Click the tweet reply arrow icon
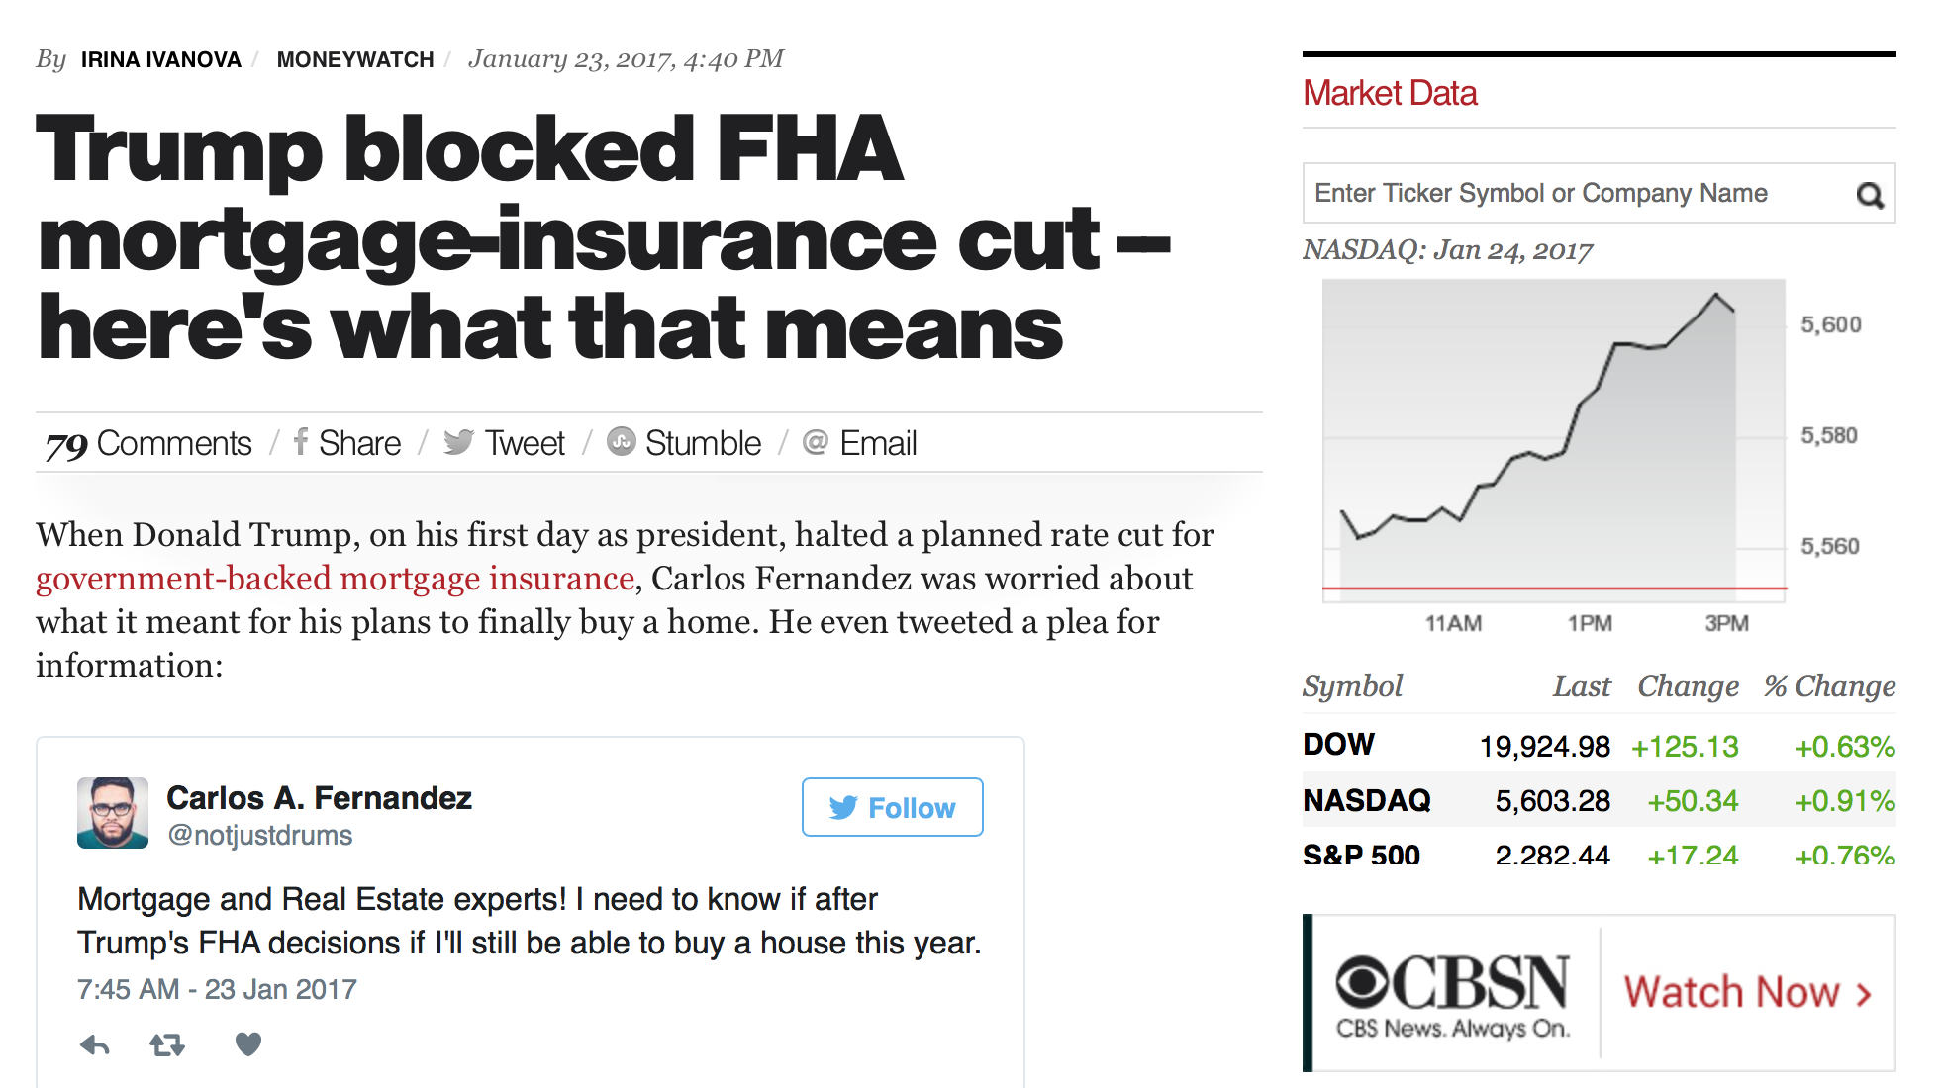Viewport: 1942px width, 1088px height. pyautogui.click(x=95, y=1044)
